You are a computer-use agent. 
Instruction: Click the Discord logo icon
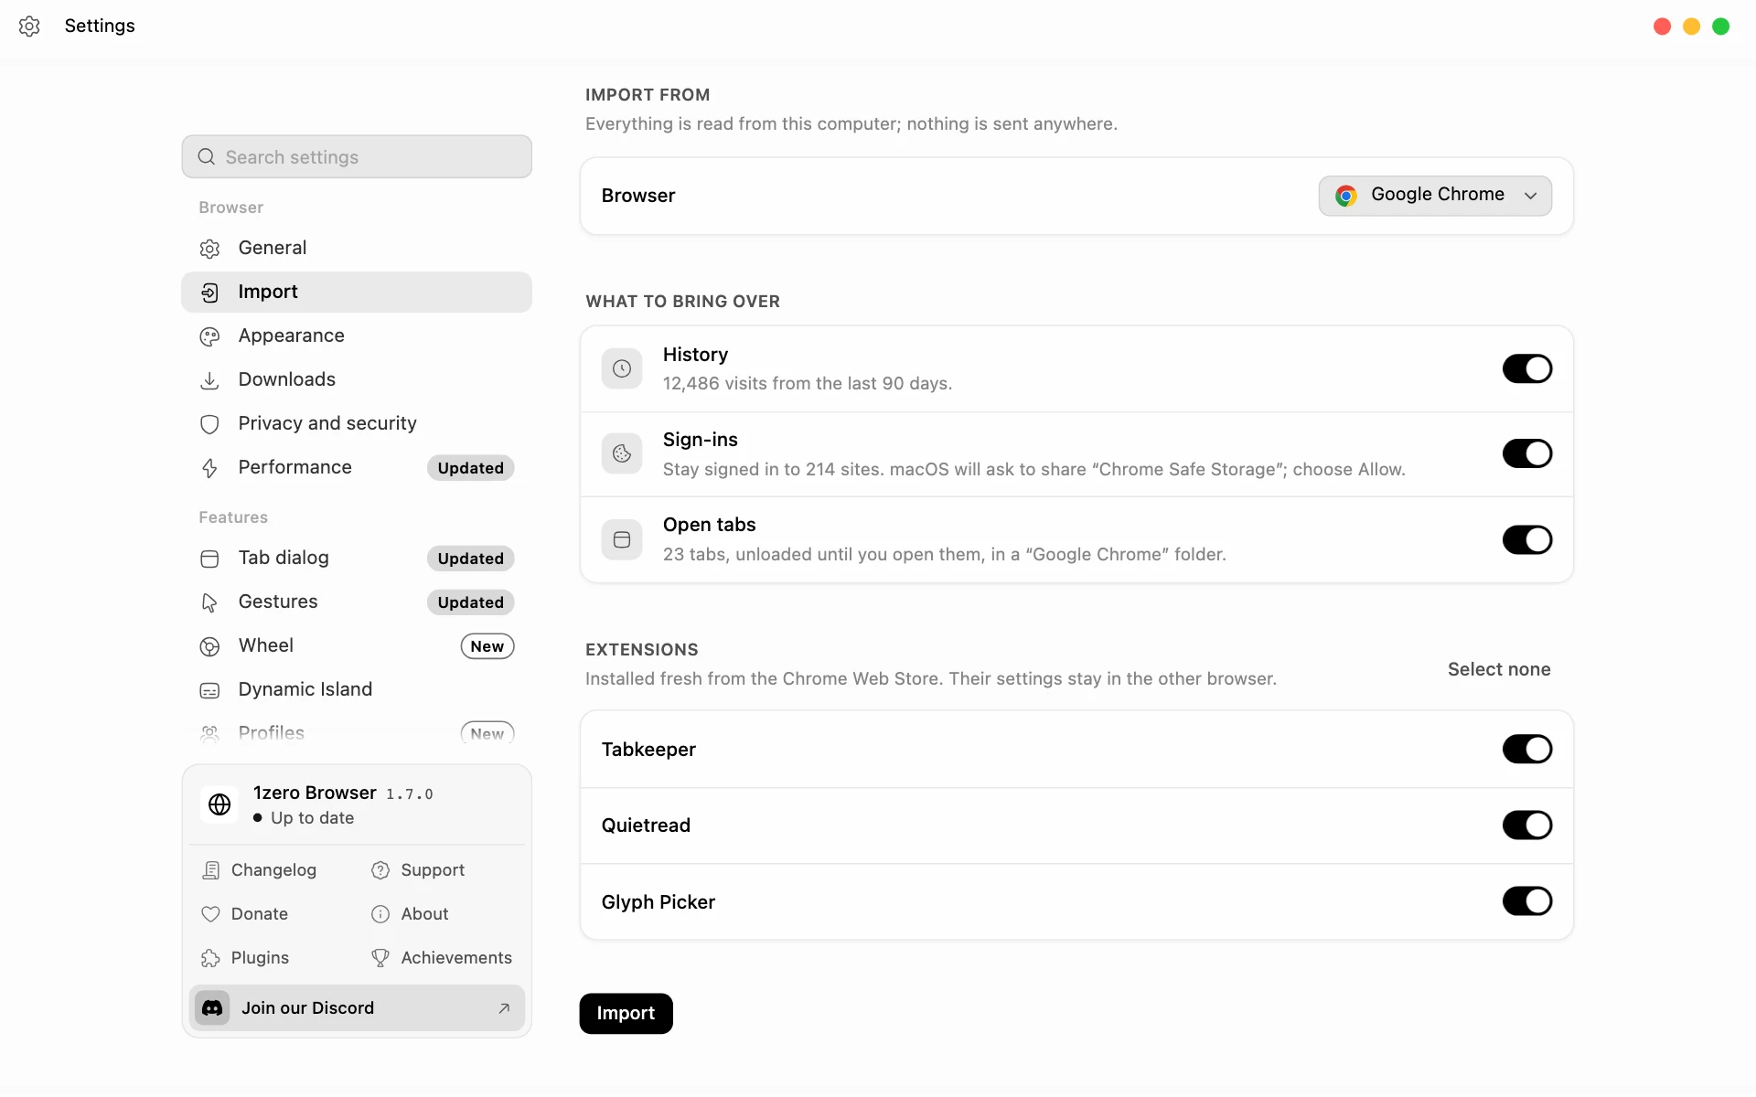(x=212, y=1007)
